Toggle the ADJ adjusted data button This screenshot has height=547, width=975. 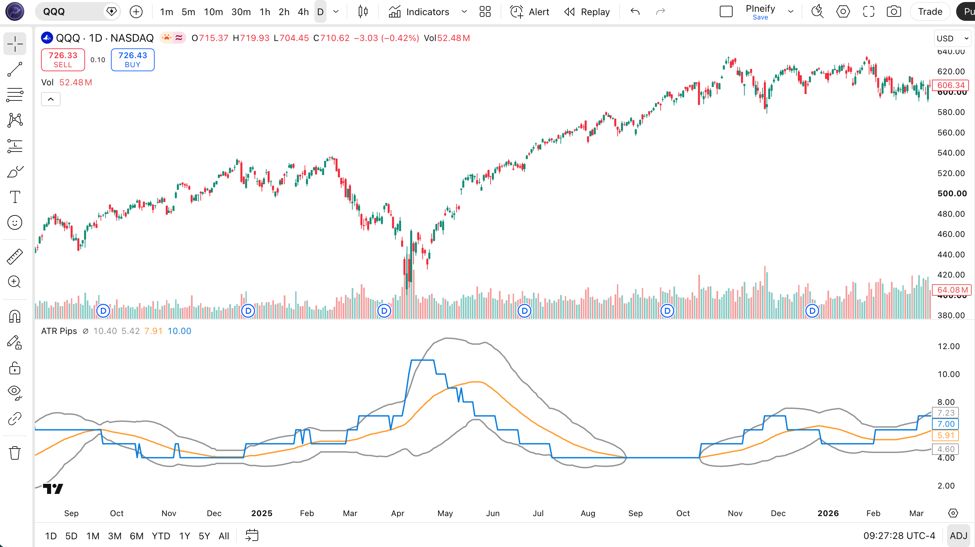tap(958, 536)
